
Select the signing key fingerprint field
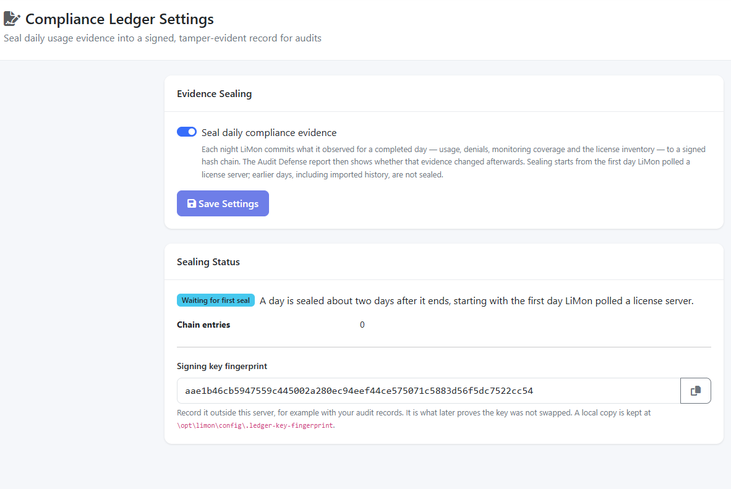pyautogui.click(x=429, y=391)
